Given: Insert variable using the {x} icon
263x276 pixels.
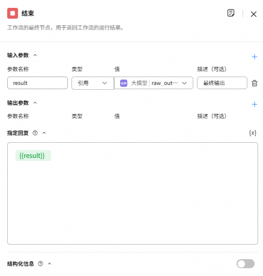Looking at the screenshot, I should (253, 133).
